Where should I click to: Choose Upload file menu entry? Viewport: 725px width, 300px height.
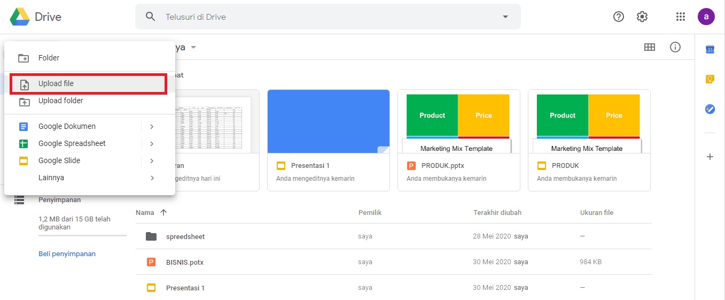(90, 83)
